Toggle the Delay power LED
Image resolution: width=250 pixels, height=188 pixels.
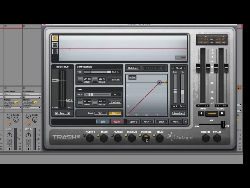coord(154,136)
